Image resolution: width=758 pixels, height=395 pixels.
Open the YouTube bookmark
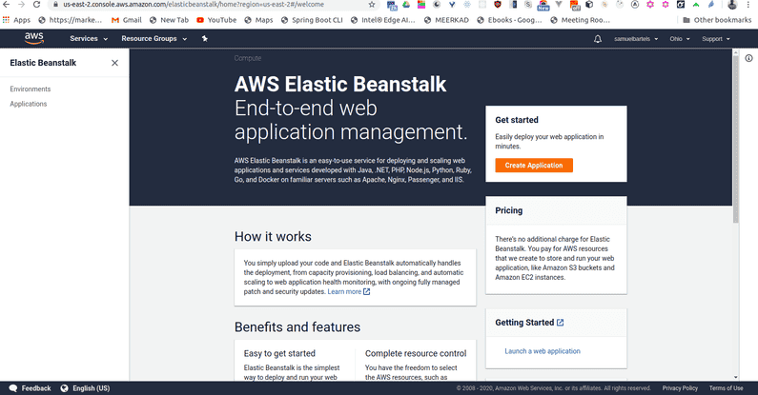216,20
